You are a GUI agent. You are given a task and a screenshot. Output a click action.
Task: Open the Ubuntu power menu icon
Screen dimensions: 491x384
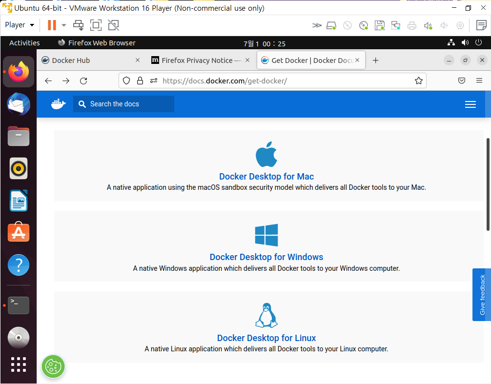pyautogui.click(x=478, y=42)
